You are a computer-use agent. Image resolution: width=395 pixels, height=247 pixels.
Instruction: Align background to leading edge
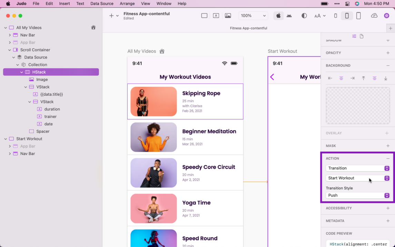[330, 78]
